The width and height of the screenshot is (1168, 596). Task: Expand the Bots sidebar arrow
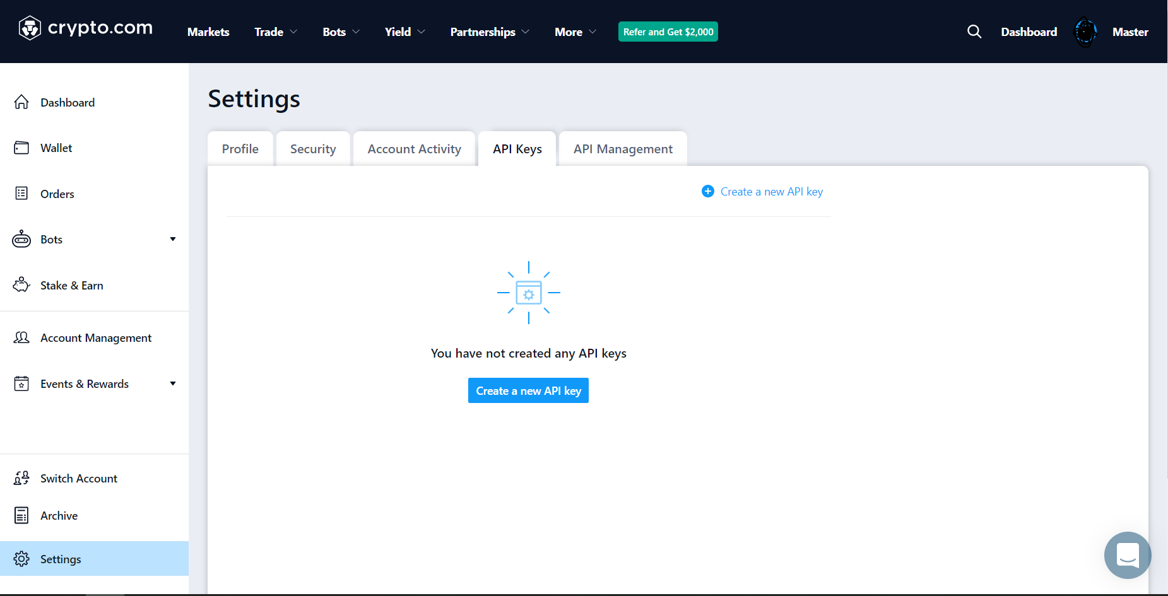pyautogui.click(x=173, y=239)
